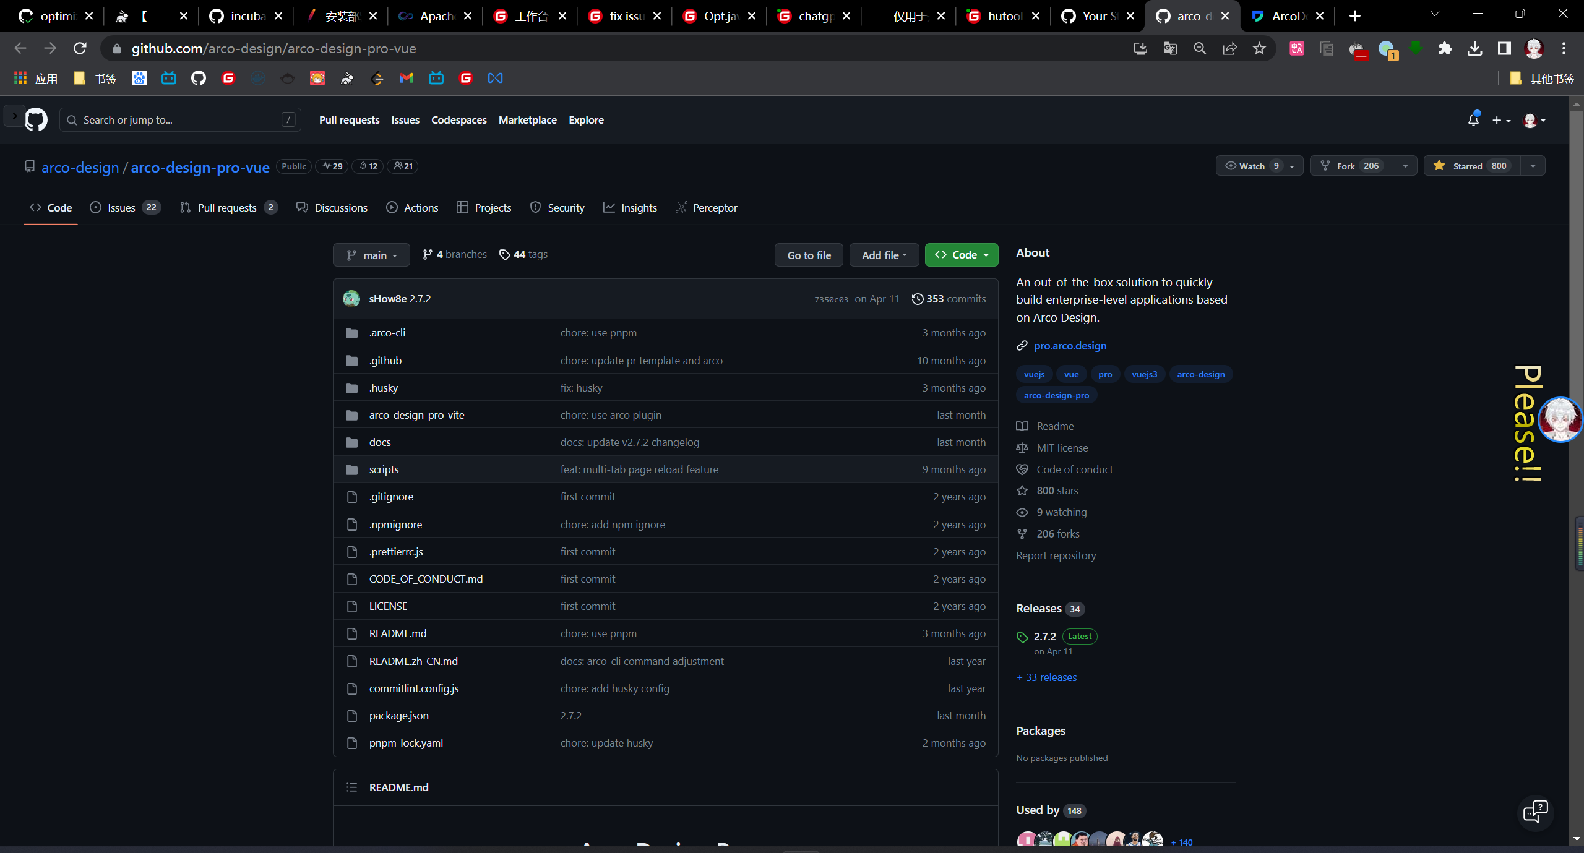Click the Go to file button
The image size is (1584, 853).
coord(809,255)
